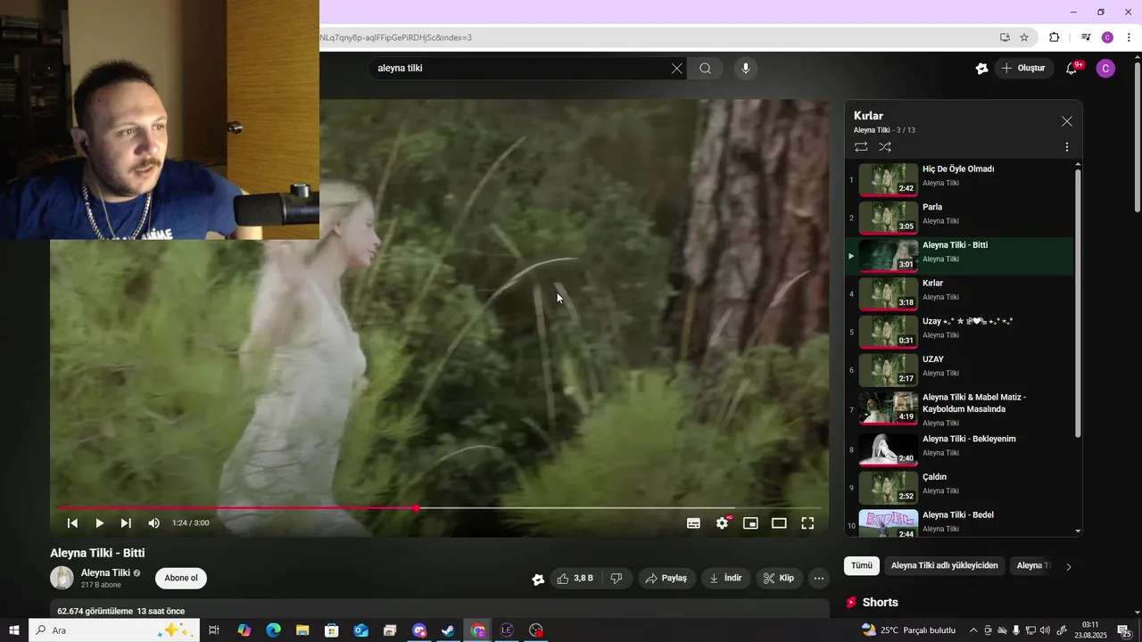Screen dimensions: 1142x642
Task: Play 'Kayboldum Masalında' from playlist
Action: click(x=959, y=409)
